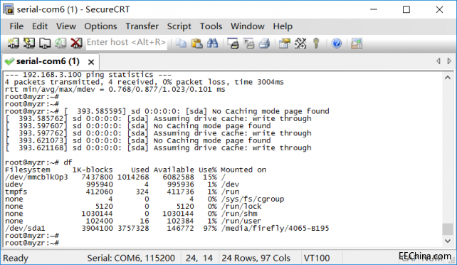
Task: Click the /run/shm mount path
Action: pyautogui.click(x=239, y=214)
